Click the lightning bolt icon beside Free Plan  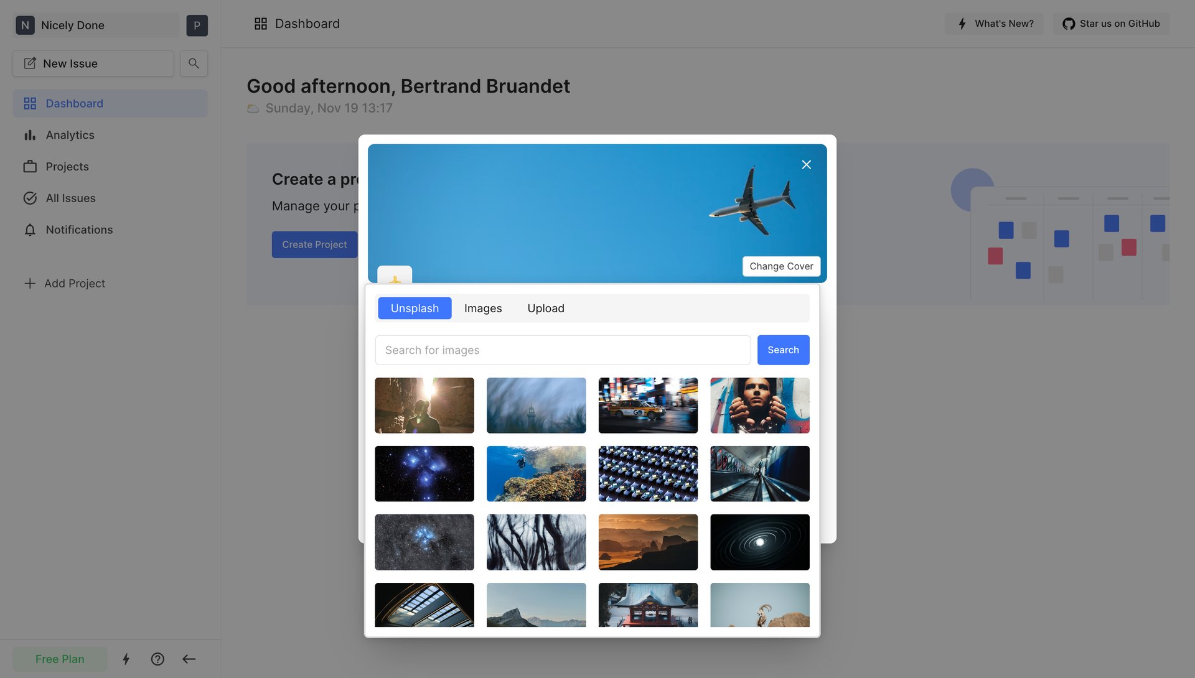126,659
